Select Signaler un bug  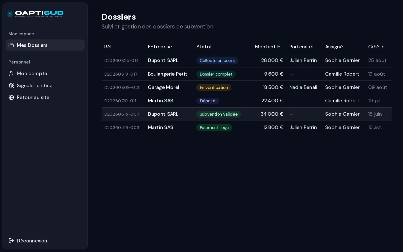pos(45,85)
